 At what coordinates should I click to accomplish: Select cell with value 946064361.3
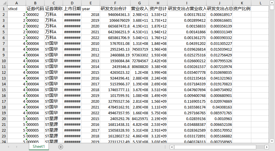[115, 14]
